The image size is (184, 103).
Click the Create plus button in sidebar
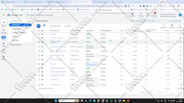click(x=4, y=22)
